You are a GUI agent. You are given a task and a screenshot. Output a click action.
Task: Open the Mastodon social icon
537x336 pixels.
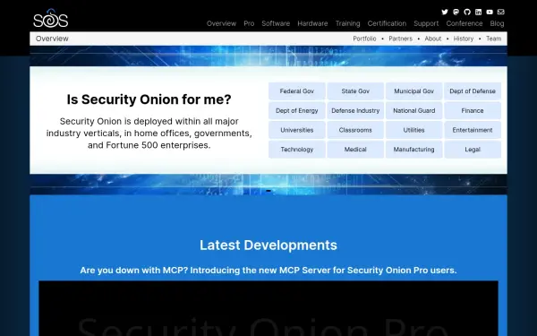tap(456, 12)
